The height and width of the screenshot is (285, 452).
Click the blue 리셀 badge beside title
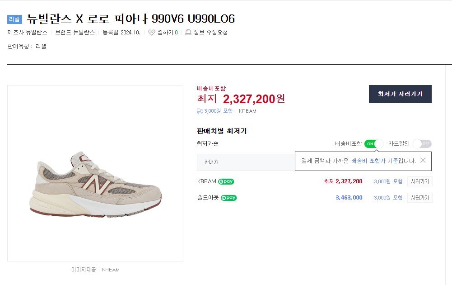point(14,19)
